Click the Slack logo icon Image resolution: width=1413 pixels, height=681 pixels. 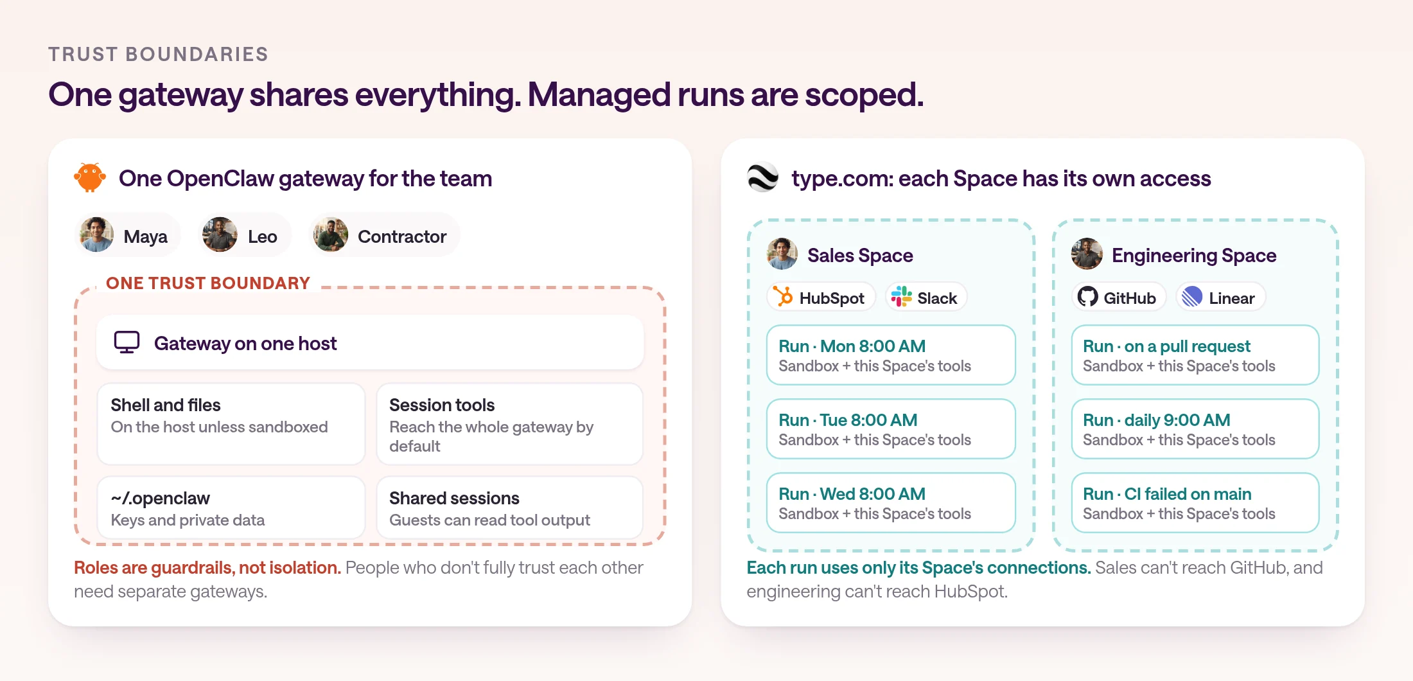click(x=901, y=297)
